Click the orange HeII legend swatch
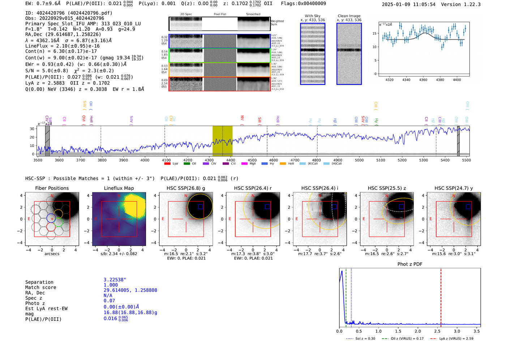The width and height of the screenshot is (506, 344). [x=283, y=164]
